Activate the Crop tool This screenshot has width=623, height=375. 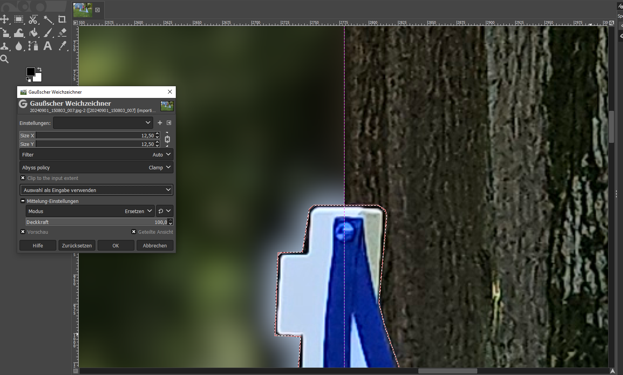point(62,20)
